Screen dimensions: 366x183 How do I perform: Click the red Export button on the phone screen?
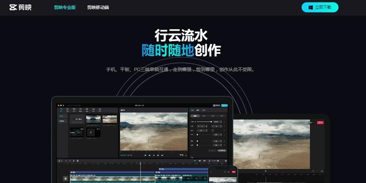coord(234,172)
